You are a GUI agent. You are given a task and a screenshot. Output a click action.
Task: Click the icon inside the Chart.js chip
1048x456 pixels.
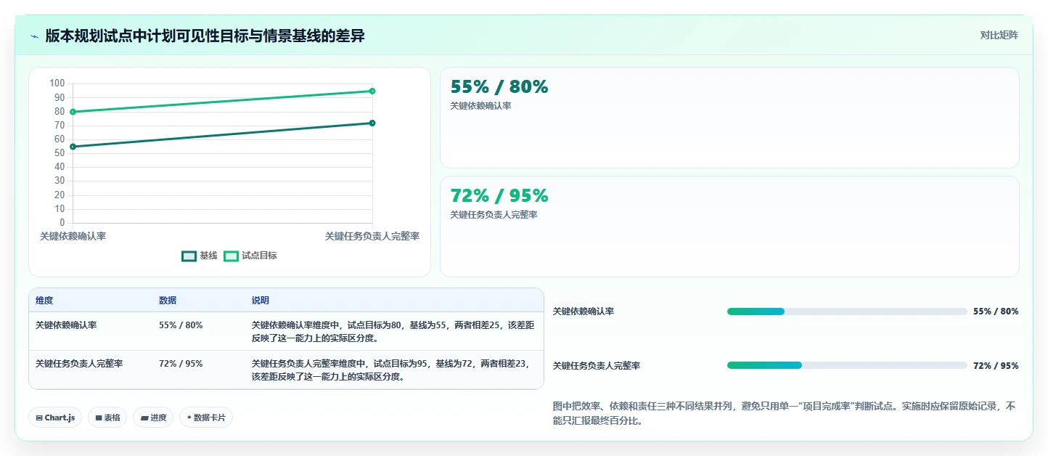click(x=38, y=418)
